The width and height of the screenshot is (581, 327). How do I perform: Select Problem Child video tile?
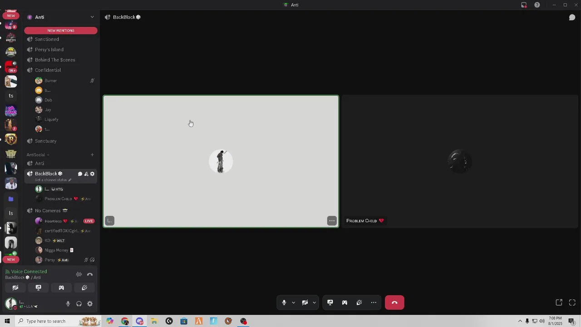click(x=460, y=161)
